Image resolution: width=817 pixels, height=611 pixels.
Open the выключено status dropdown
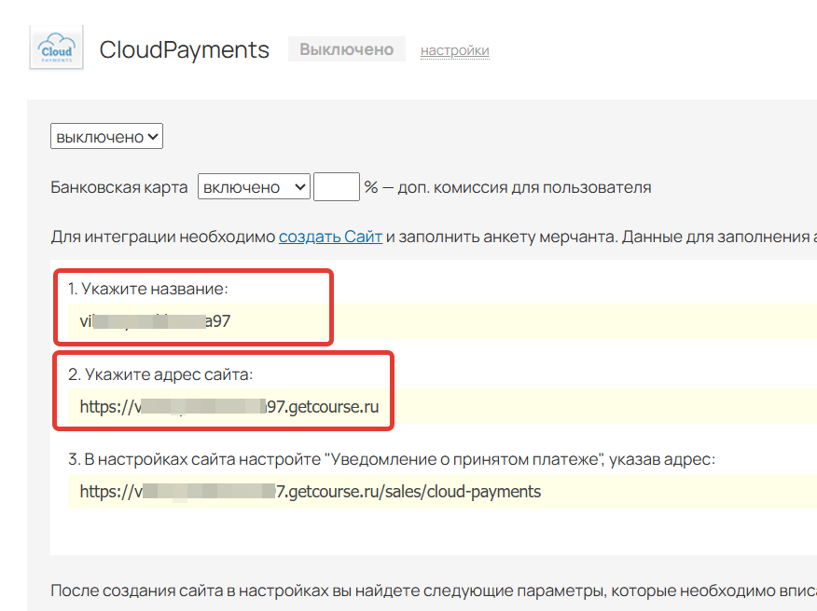point(107,136)
